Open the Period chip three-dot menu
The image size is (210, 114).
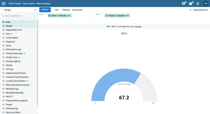tap(127, 16)
